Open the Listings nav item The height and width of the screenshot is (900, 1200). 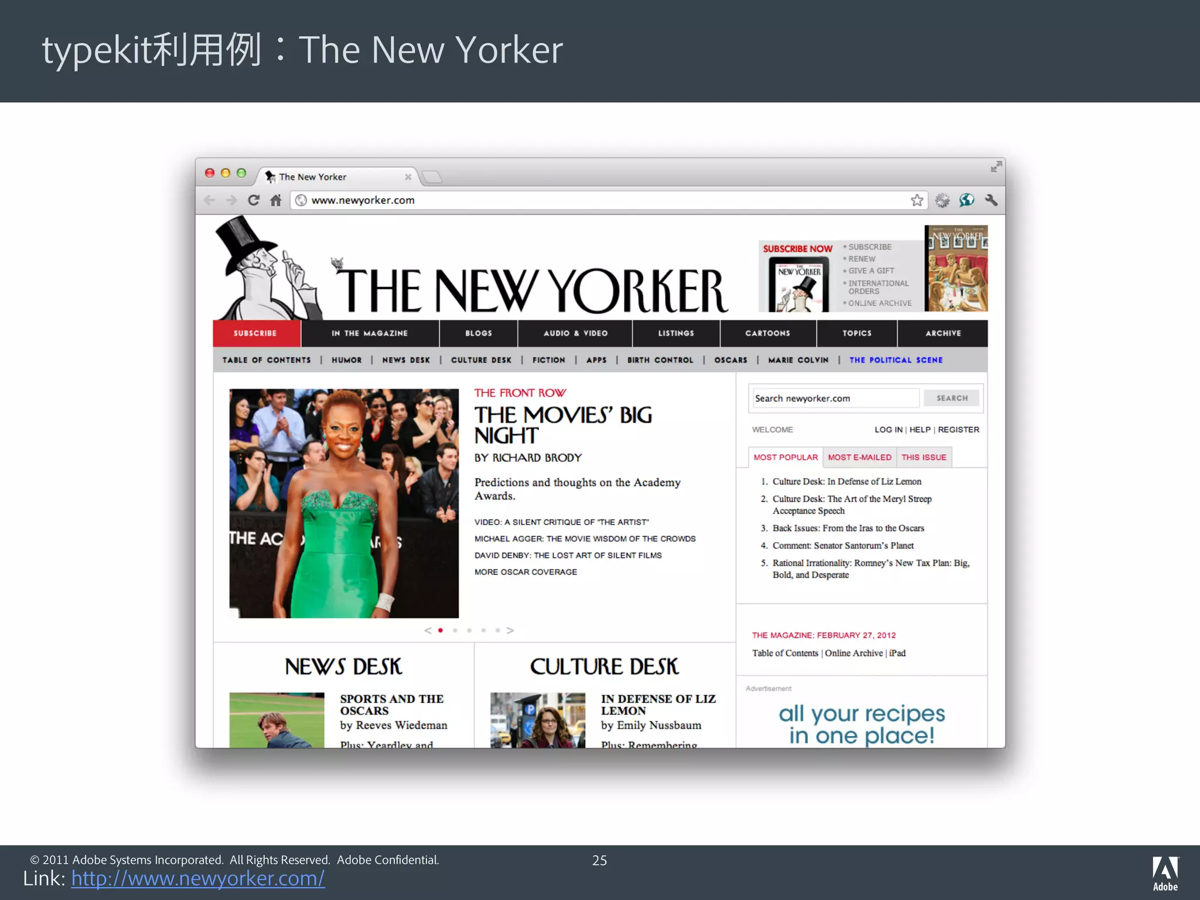pos(676,333)
